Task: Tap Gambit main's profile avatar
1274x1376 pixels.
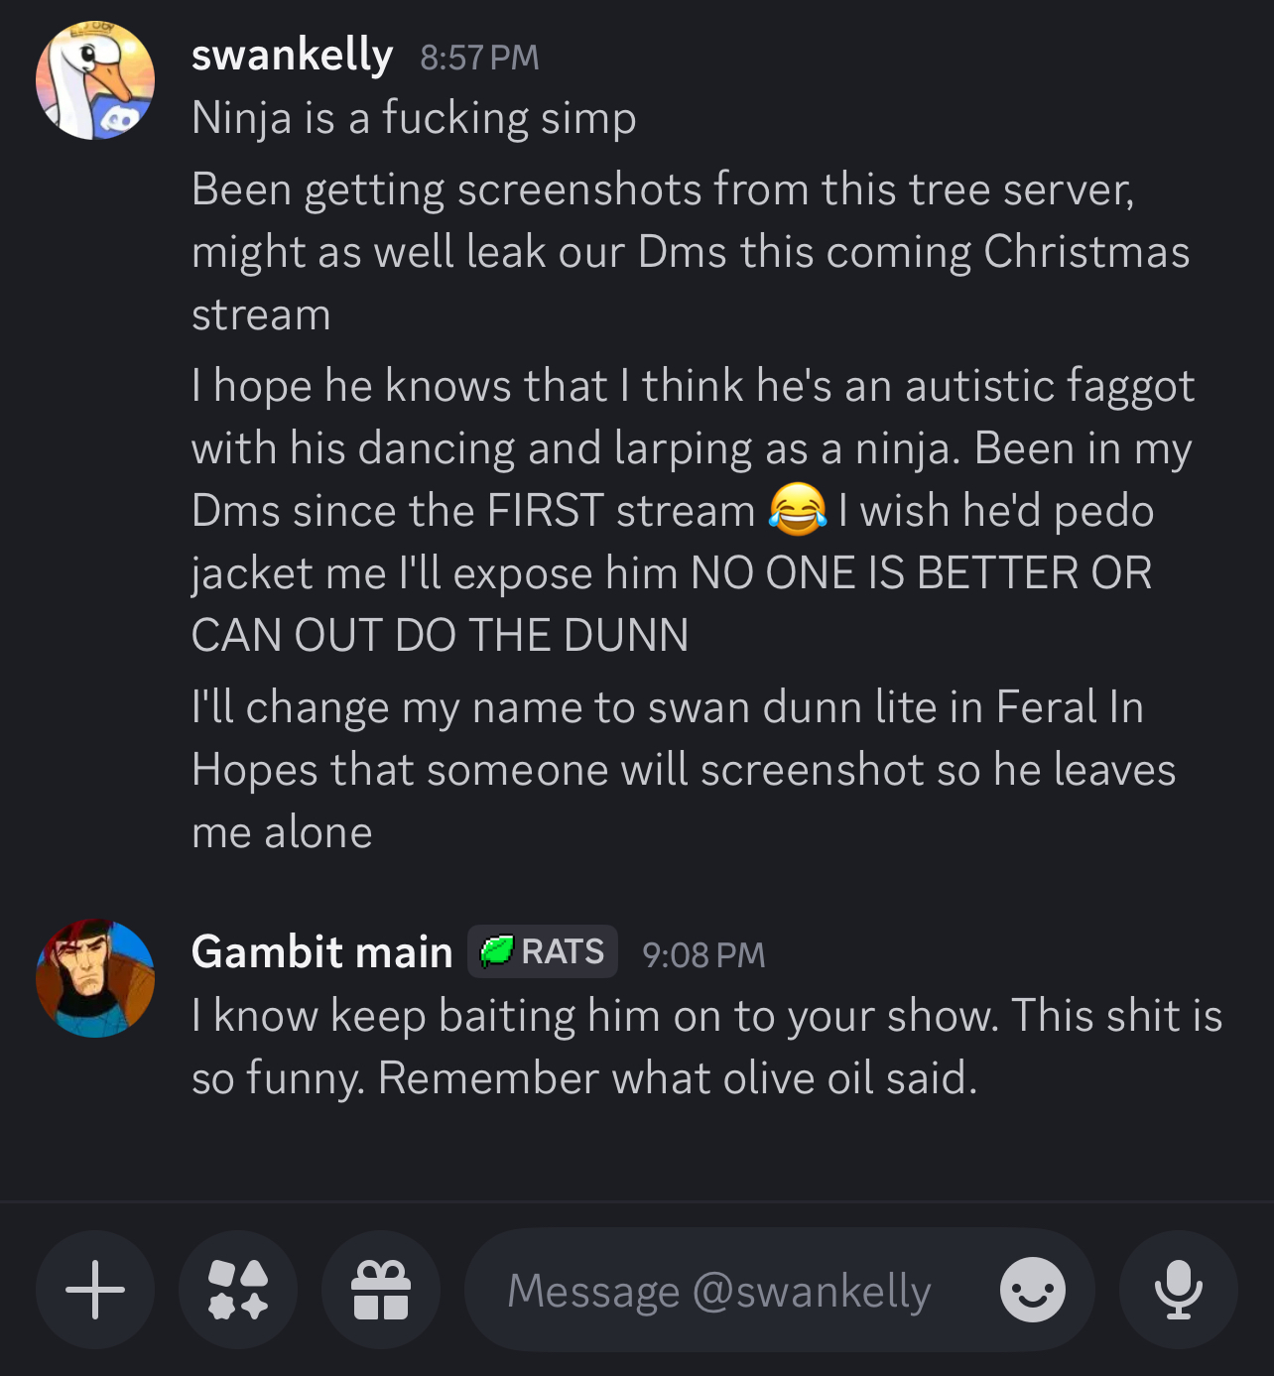Action: 95,978
